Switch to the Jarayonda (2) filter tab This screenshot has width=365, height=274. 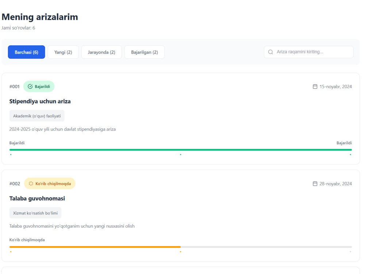pos(101,52)
